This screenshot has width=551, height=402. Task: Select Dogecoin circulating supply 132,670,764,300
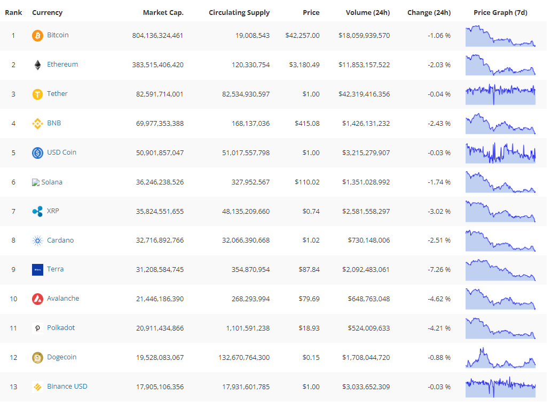[244, 358]
